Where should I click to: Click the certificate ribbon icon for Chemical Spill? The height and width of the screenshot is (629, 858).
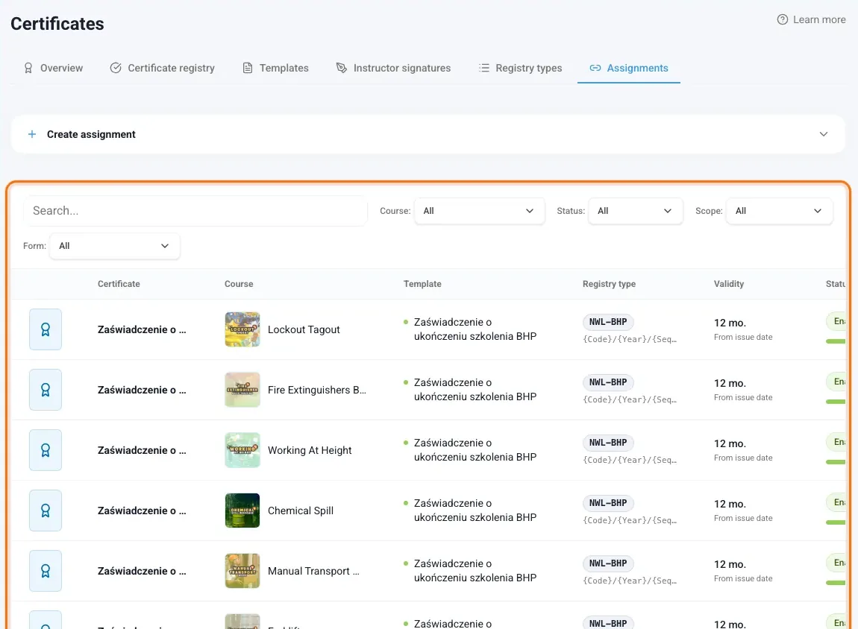click(x=46, y=511)
